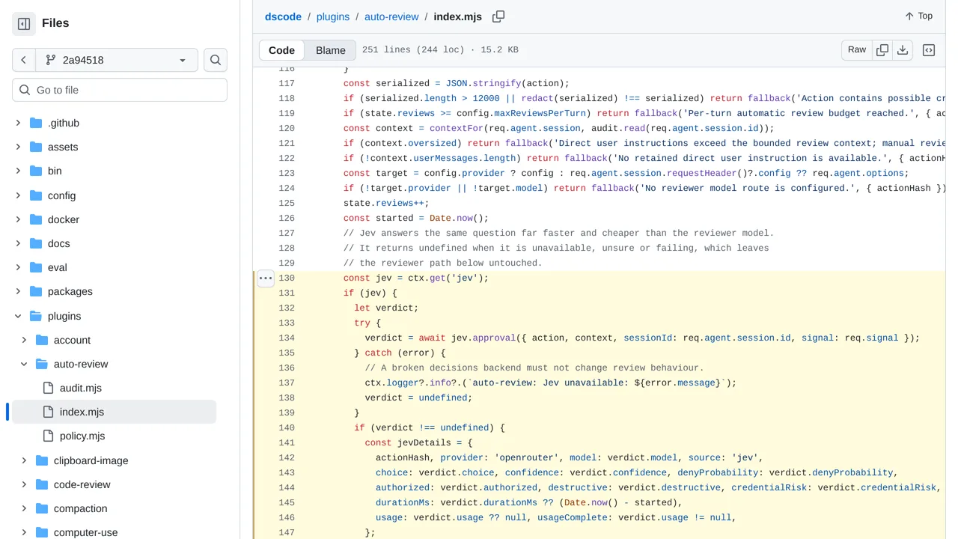
Task: Click the audit.mjs file icon
Action: click(x=48, y=388)
